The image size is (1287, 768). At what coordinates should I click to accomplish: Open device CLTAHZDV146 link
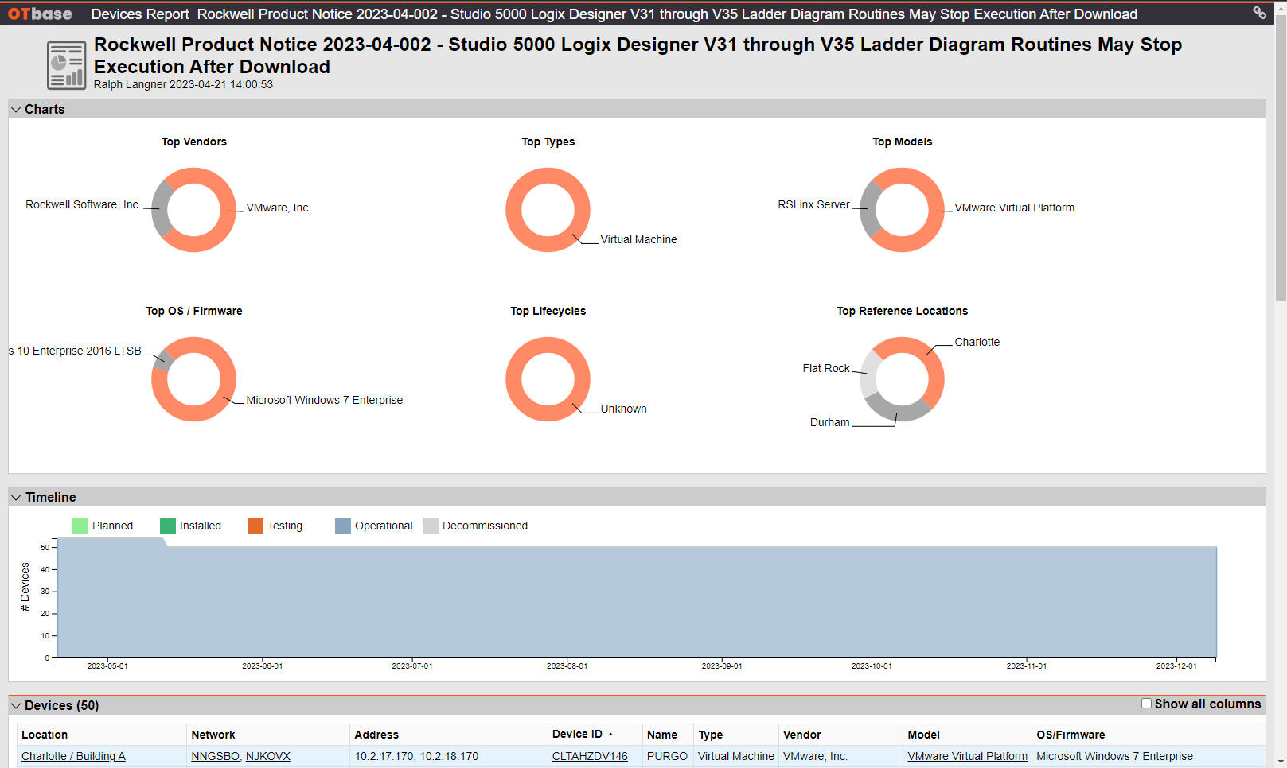(590, 756)
